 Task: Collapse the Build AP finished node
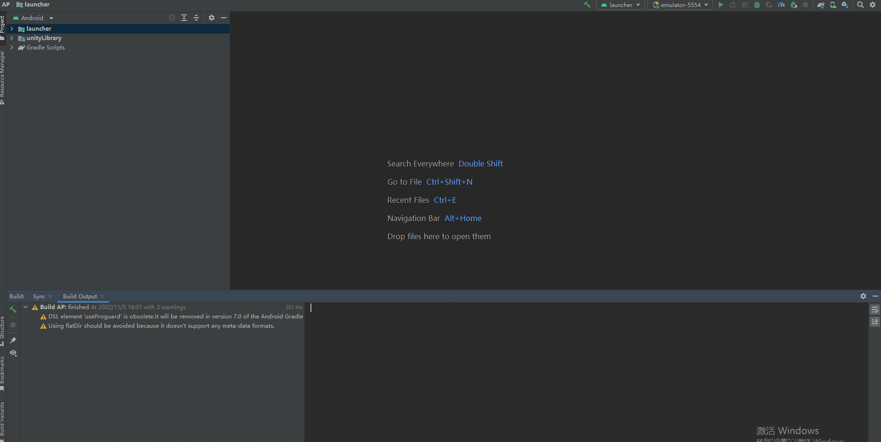(x=26, y=307)
